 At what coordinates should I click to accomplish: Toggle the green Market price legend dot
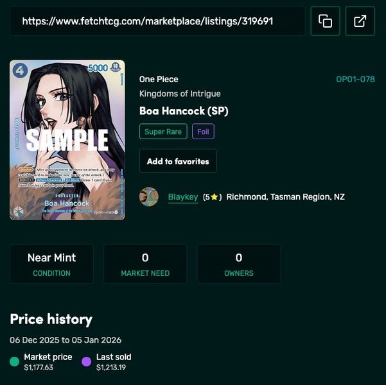click(14, 362)
